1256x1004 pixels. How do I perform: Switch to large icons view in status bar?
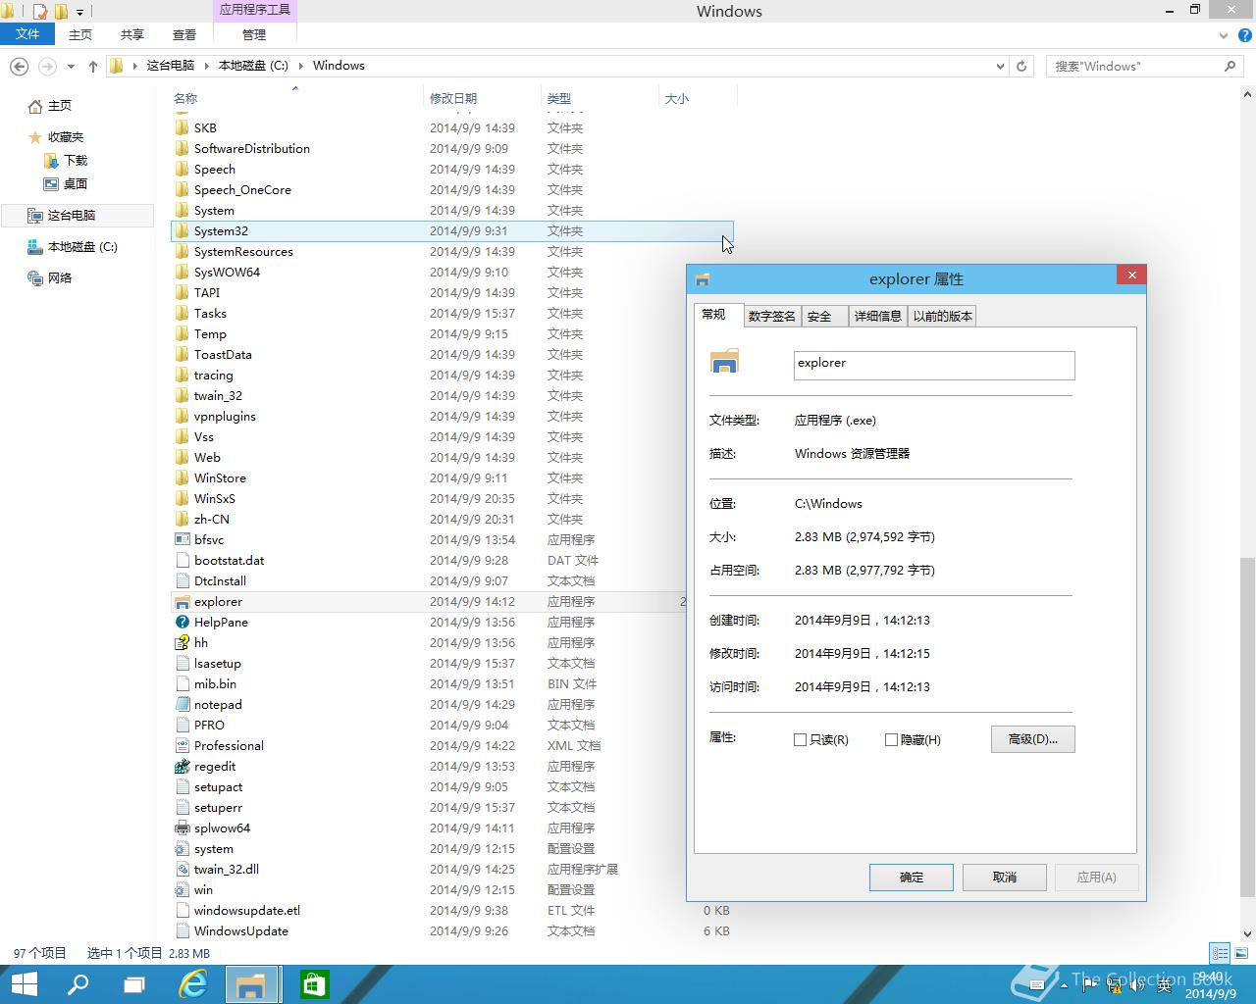1240,953
